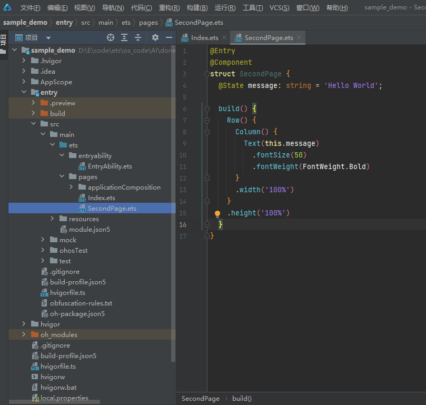Close the SecondPage.ets editor tab
The height and width of the screenshot is (405, 426).
click(x=299, y=37)
